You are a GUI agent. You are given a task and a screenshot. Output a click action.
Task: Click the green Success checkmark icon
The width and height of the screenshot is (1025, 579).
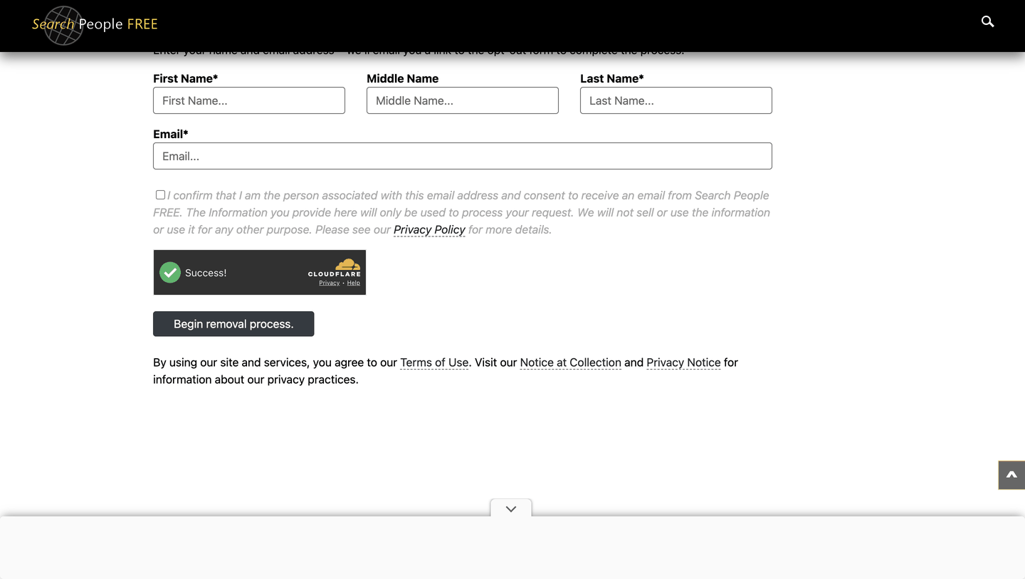click(170, 272)
